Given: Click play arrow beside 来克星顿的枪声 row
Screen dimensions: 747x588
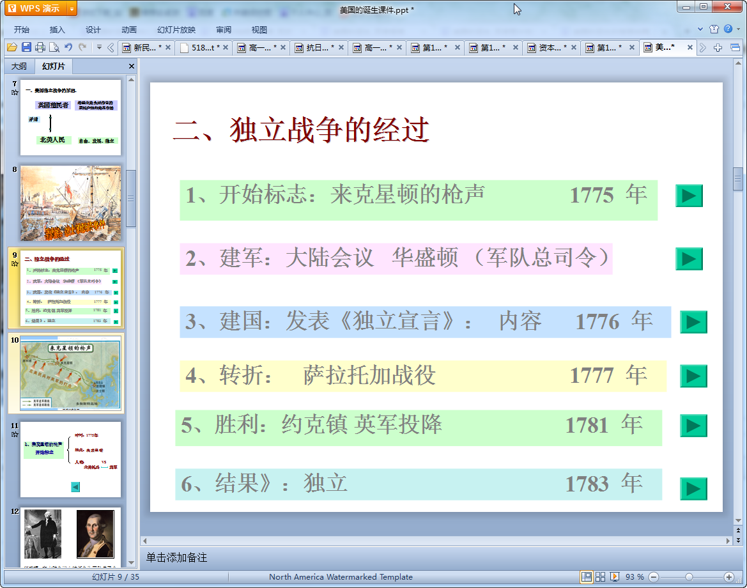Looking at the screenshot, I should [689, 196].
